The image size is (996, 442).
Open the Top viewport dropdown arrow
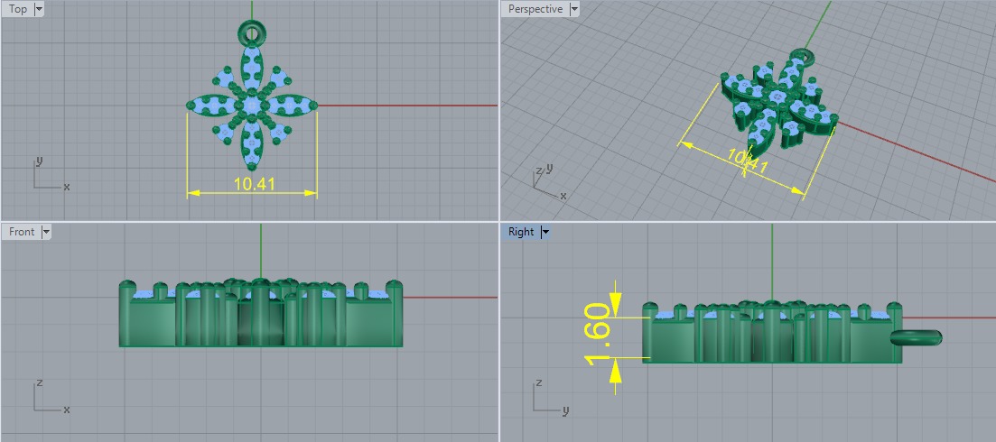[x=39, y=9]
